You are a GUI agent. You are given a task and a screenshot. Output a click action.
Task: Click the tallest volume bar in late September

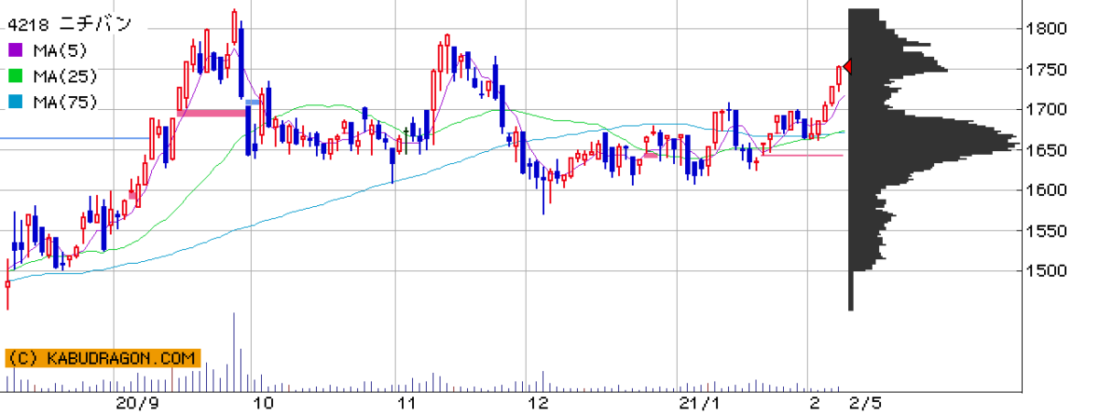click(234, 353)
